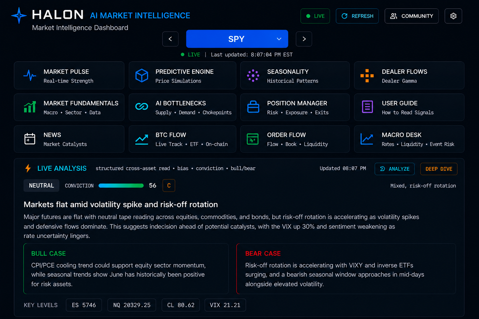Click the 'Supply • Demand • Chokepoints' subtitle
The height and width of the screenshot is (319, 479).
pyautogui.click(x=193, y=112)
